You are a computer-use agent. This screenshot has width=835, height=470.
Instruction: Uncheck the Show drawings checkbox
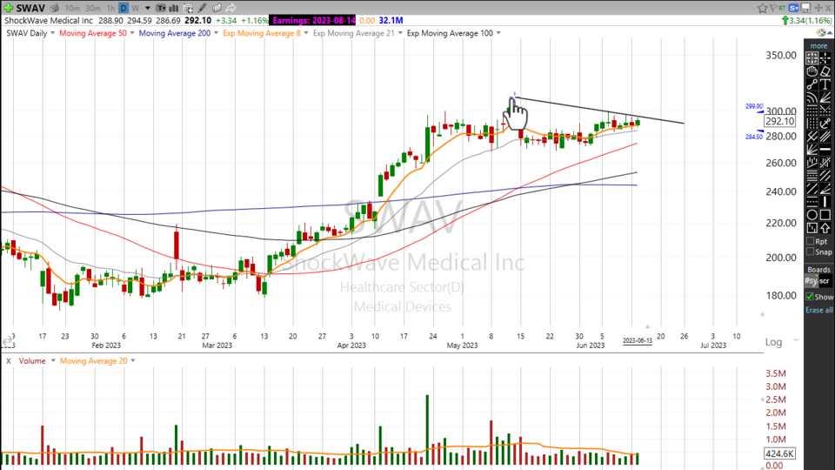coord(810,297)
